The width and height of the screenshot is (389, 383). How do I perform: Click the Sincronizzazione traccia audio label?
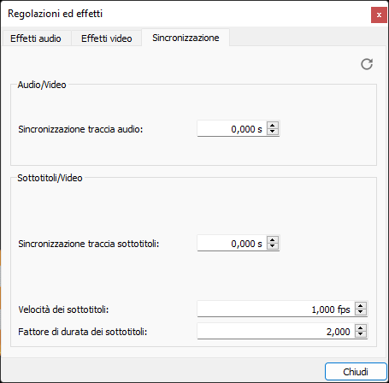(x=80, y=129)
